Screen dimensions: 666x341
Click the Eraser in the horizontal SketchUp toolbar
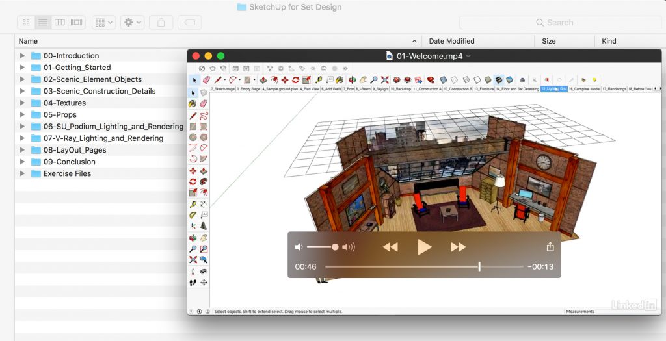(206, 80)
